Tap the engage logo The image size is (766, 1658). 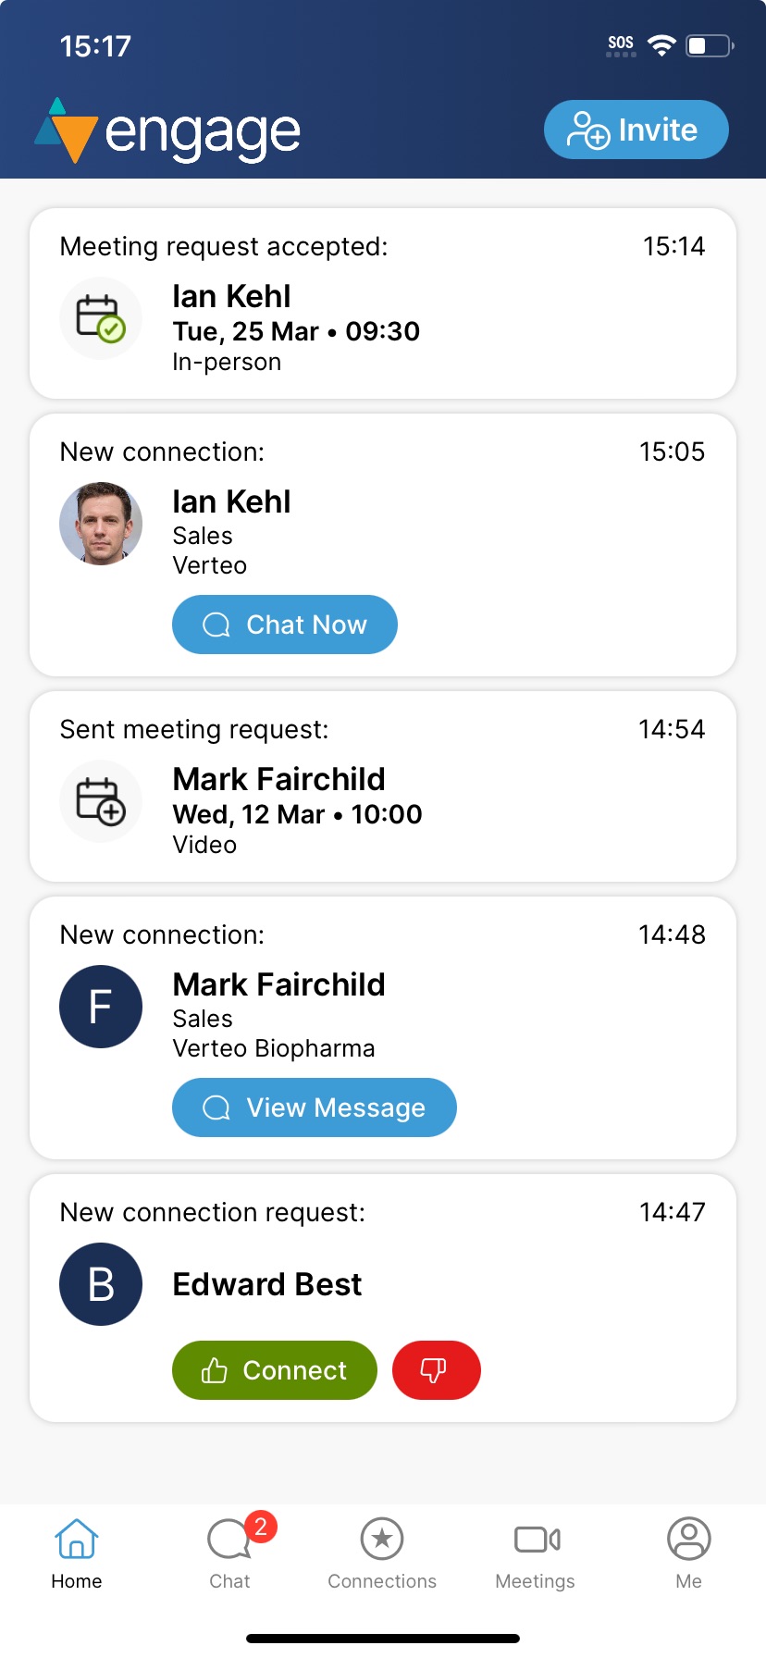(167, 131)
